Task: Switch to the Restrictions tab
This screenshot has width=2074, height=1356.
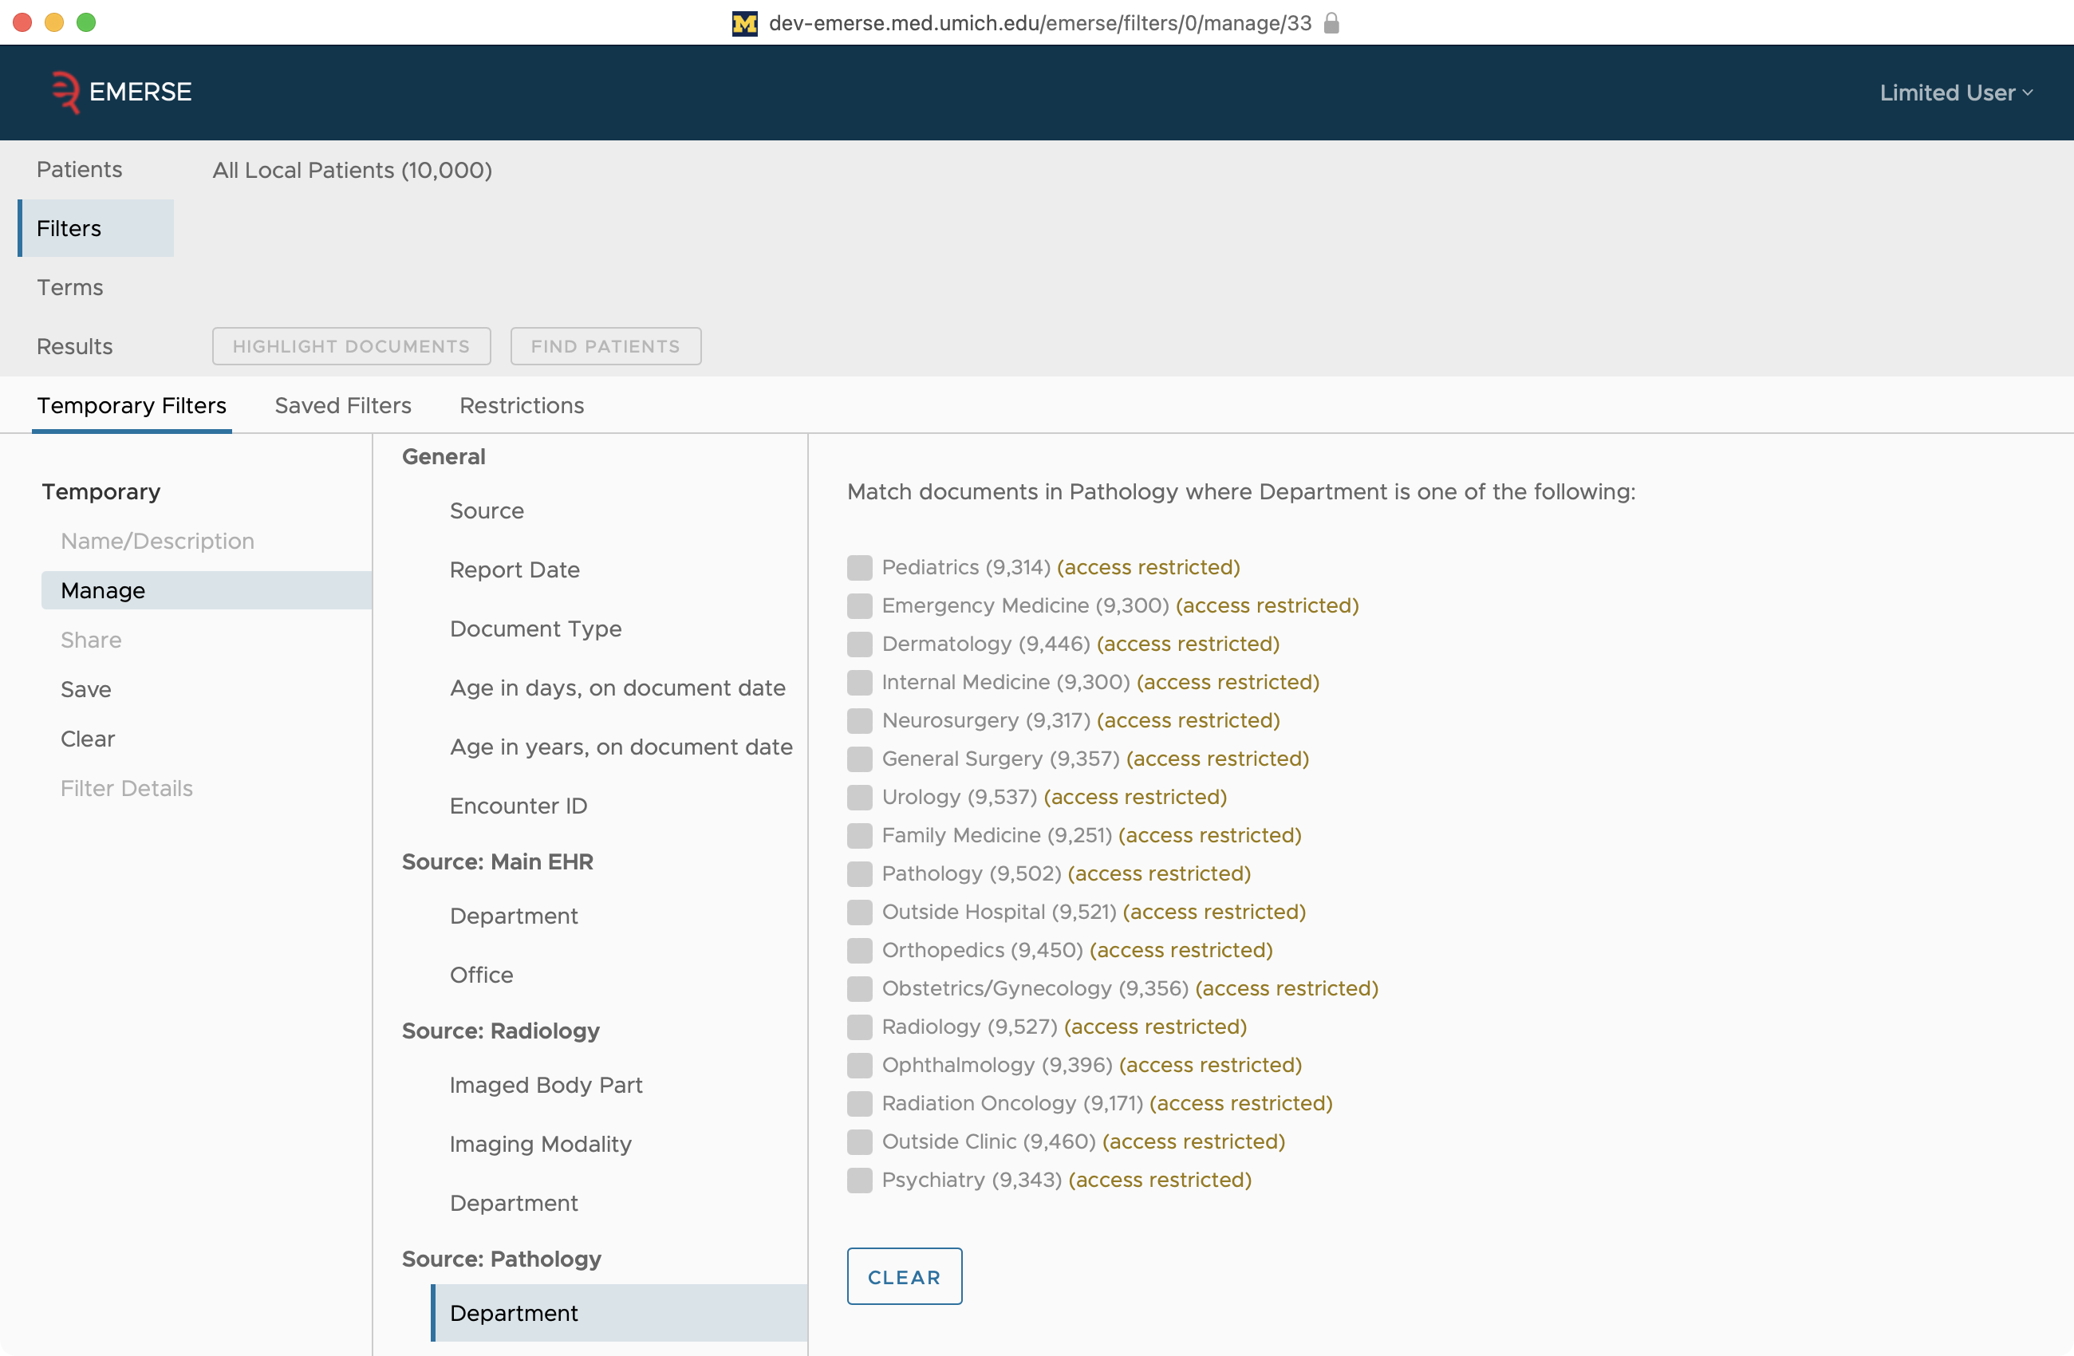Action: tap(521, 406)
